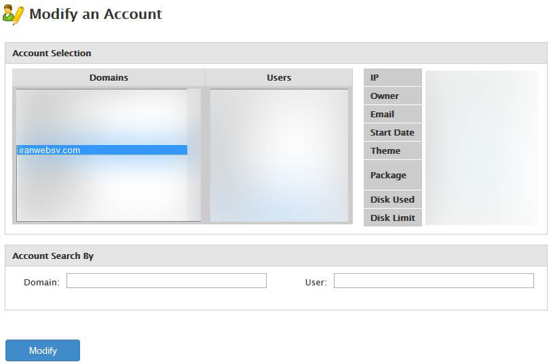Click inside the Users list box
Screen dimensions: 551x364
click(279, 155)
